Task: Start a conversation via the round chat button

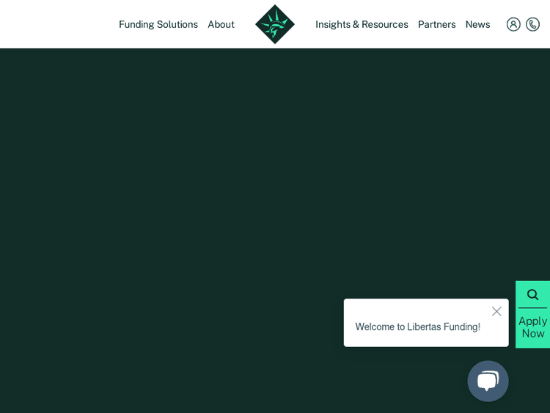Action: [488, 381]
